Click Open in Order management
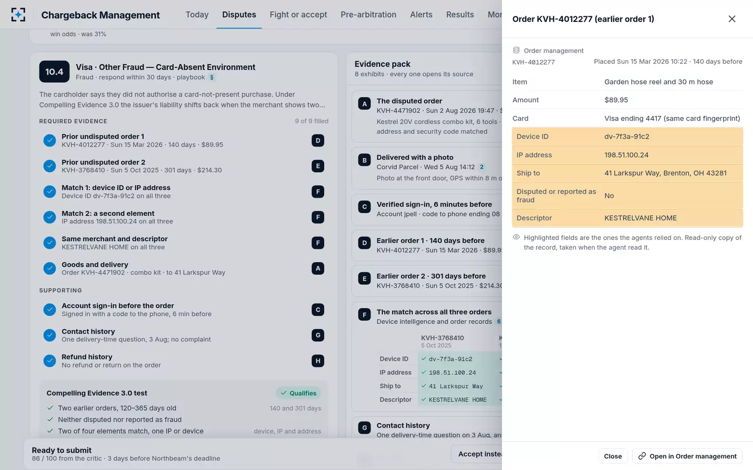753x470 pixels. click(x=687, y=456)
